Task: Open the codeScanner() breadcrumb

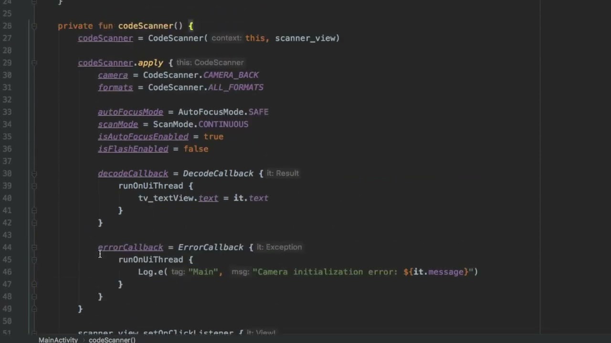Action: pos(112,340)
